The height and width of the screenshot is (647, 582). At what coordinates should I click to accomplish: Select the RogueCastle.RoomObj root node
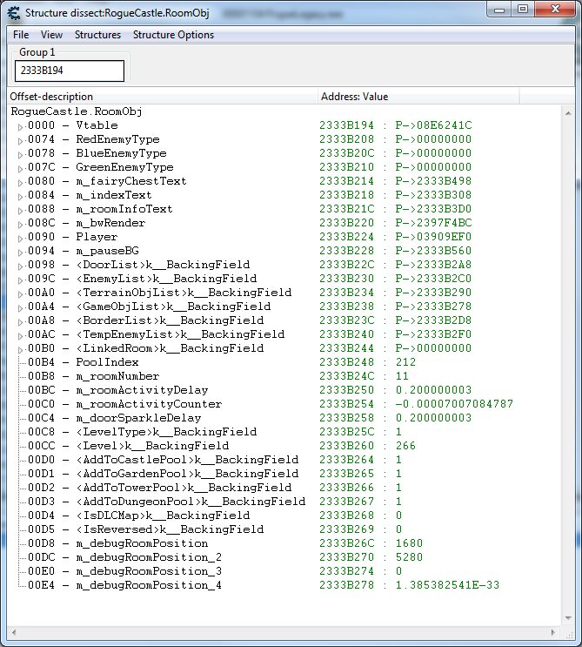click(77, 111)
